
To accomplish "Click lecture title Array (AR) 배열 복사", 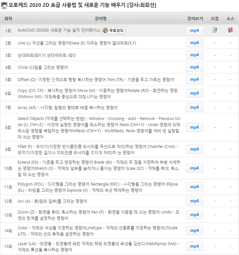I will pyautogui.click(x=68, y=108).
